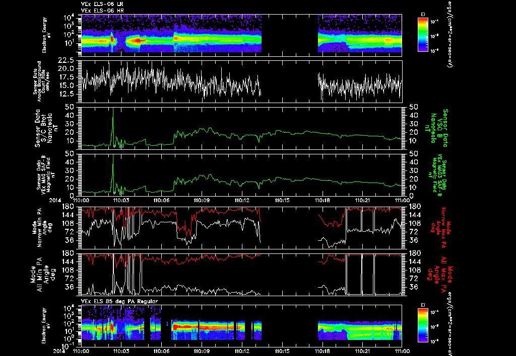
Task: Click the green VSO B trace near 110:21
Action: (x=362, y=135)
